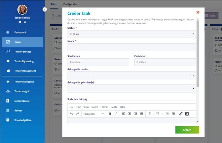Click the undo arrow in editor
The width and height of the screenshot is (222, 143).
[x=71, y=114]
